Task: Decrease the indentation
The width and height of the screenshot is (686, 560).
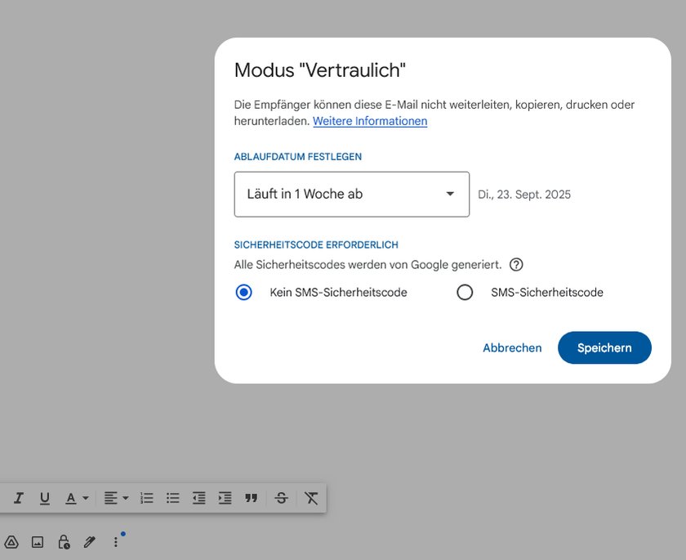Action: tap(198, 497)
